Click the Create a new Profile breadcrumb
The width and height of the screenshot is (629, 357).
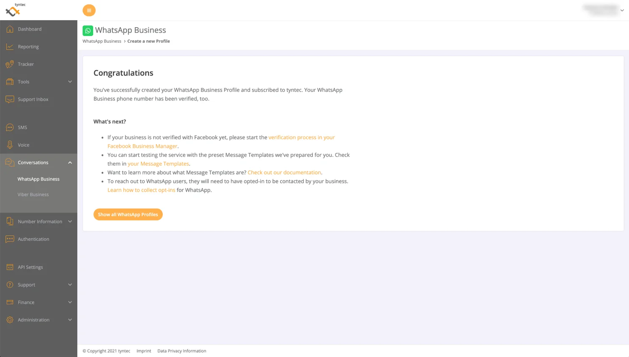pos(148,41)
